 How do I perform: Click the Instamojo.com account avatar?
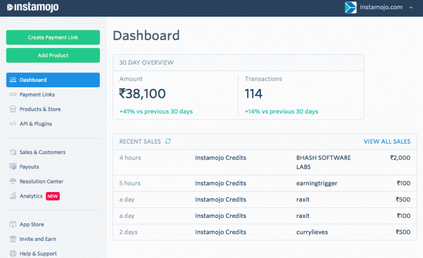pyautogui.click(x=350, y=8)
